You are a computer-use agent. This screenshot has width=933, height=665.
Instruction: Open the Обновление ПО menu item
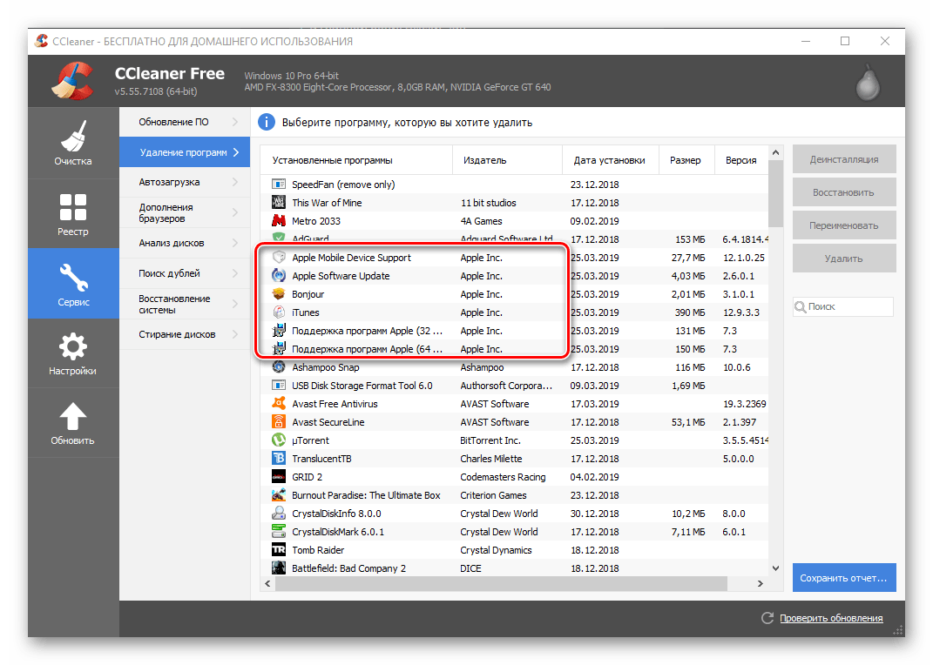click(x=185, y=122)
